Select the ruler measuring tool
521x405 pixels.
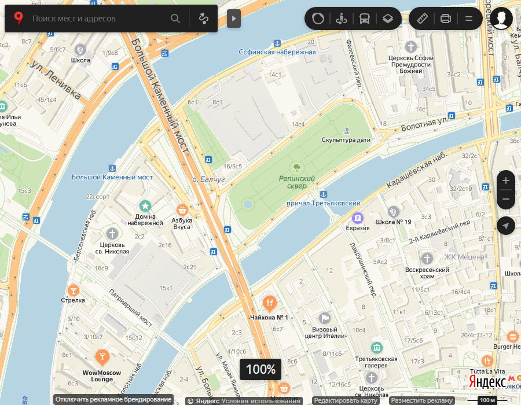pyautogui.click(x=423, y=19)
